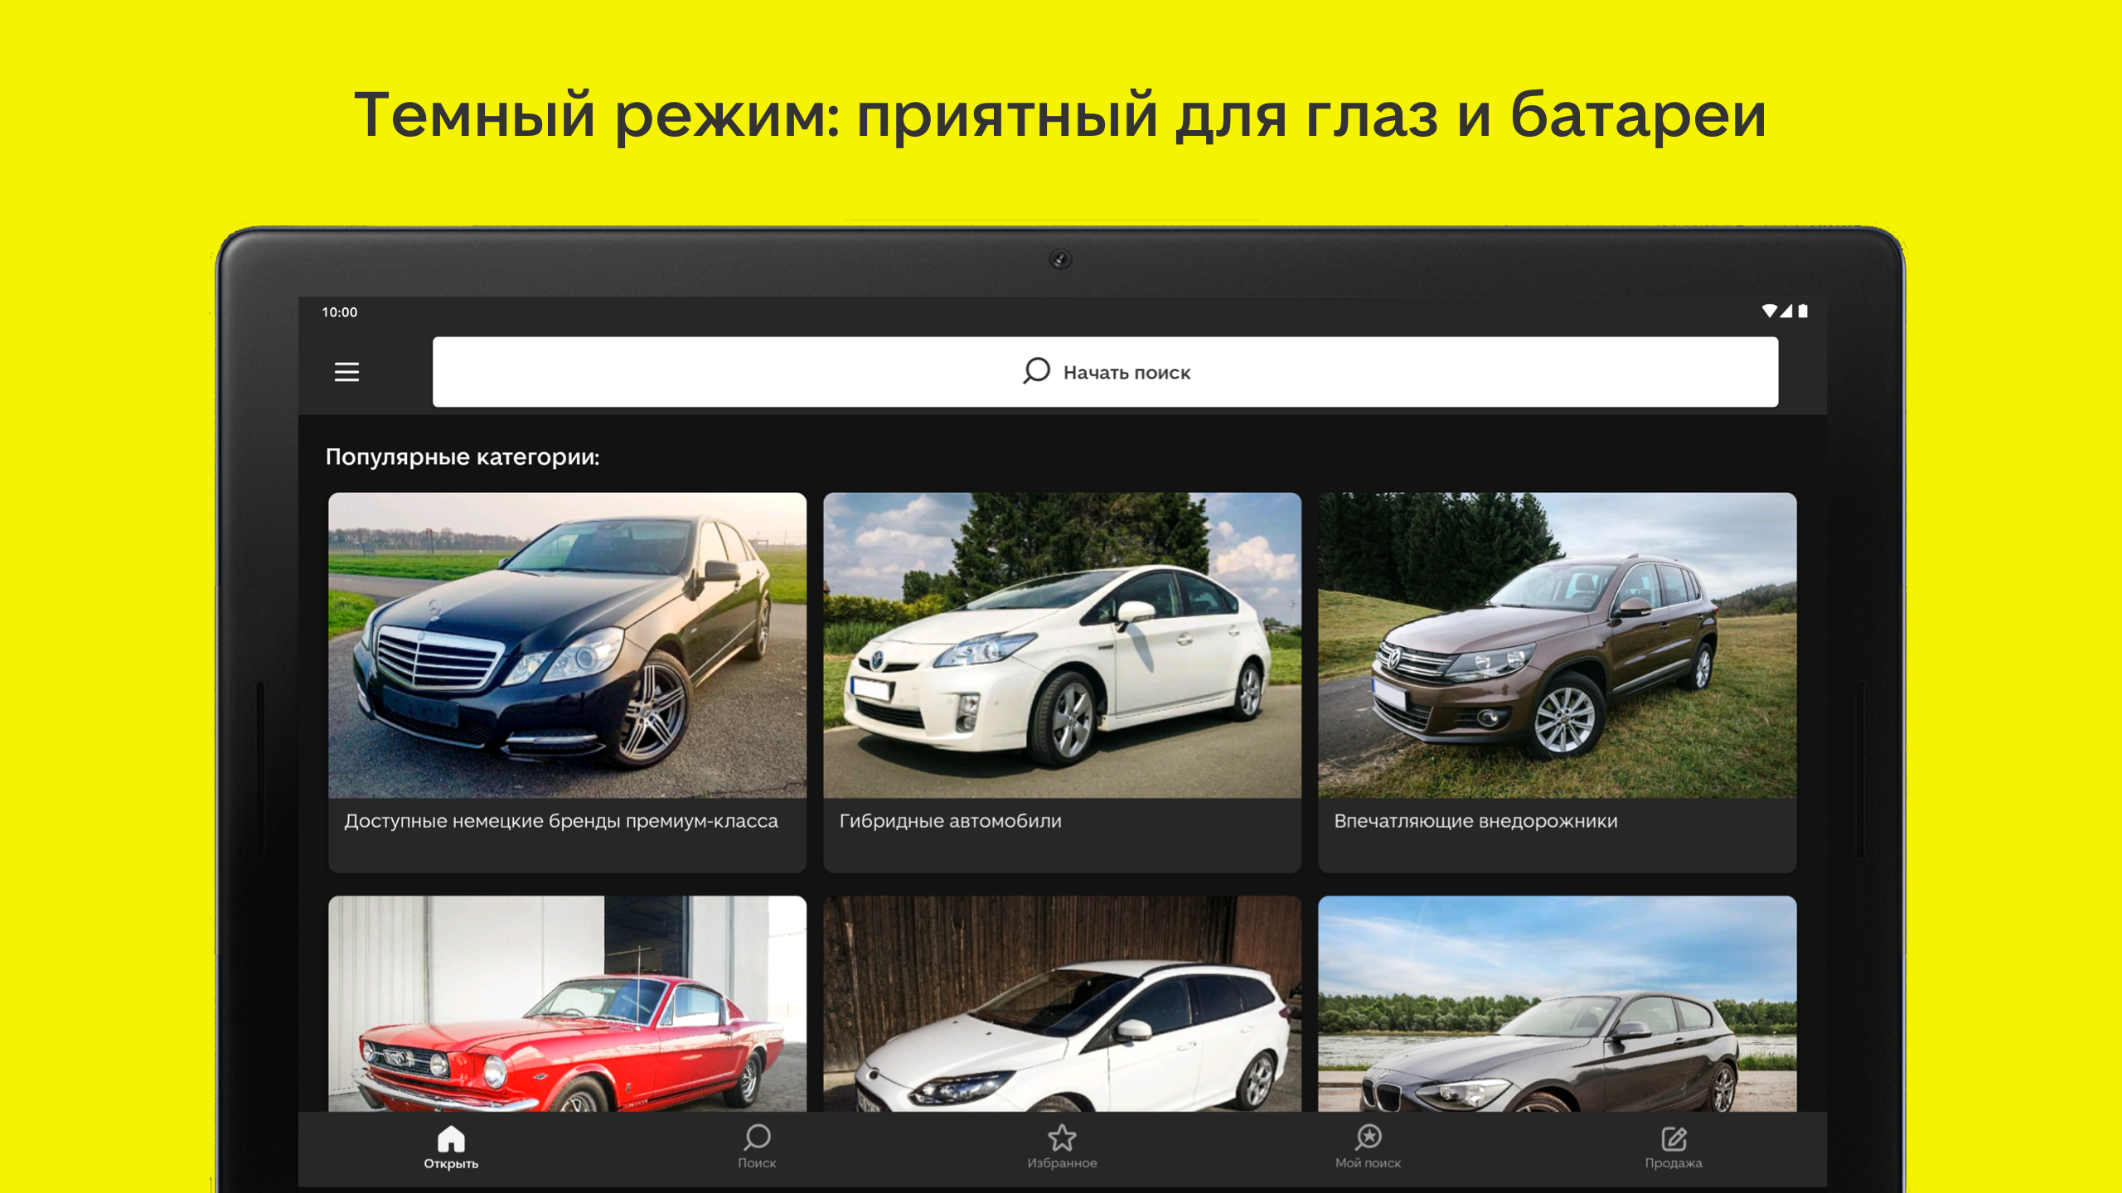Tap the cellular signal status icon
Viewport: 2122px width, 1193px height.
[1786, 312]
